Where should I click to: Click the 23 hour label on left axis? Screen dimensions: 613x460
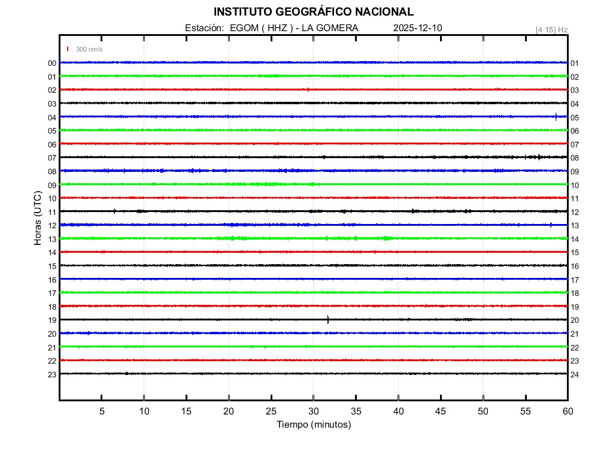click(52, 374)
